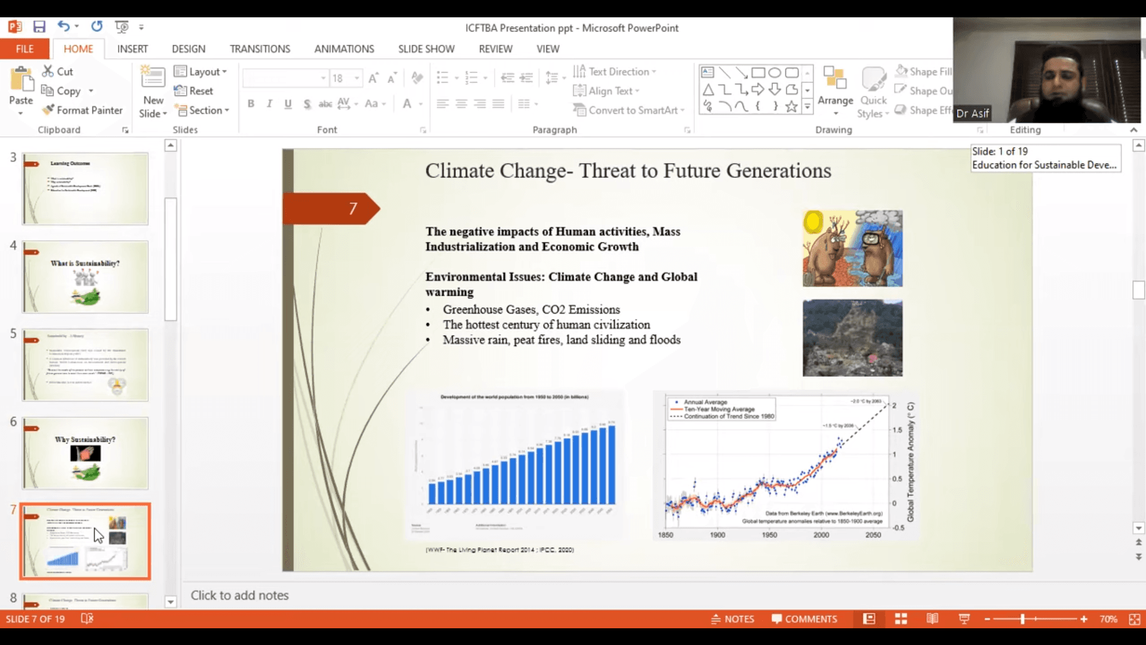Click the Cut scissors command
Viewport: 1146px width, 645px height.
pos(57,71)
